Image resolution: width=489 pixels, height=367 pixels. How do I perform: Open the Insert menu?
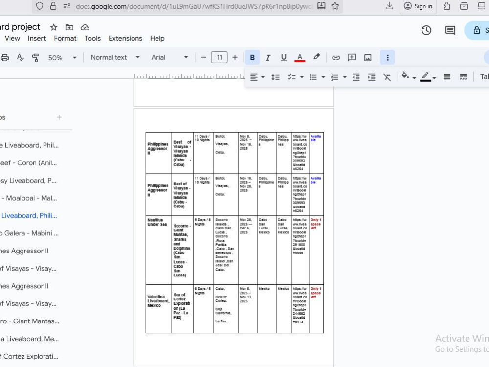[x=37, y=38]
